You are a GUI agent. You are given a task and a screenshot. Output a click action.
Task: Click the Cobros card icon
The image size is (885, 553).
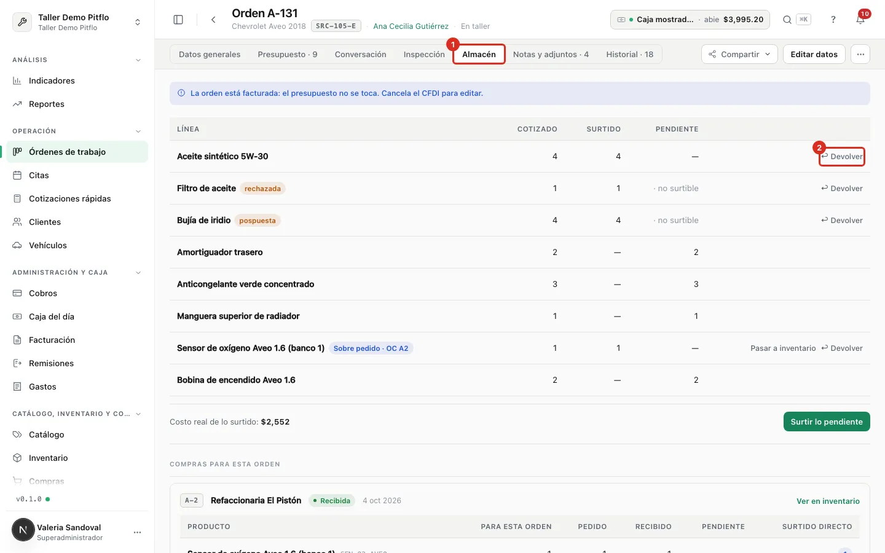point(17,293)
